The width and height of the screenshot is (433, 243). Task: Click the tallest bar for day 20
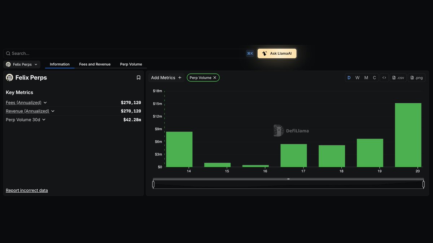pyautogui.click(x=408, y=135)
